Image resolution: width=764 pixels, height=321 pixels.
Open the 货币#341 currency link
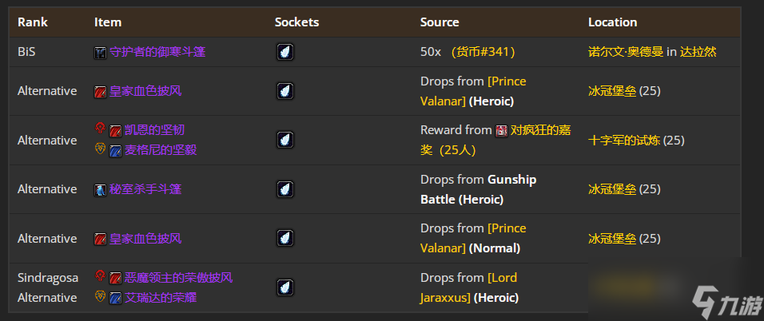pos(483,52)
